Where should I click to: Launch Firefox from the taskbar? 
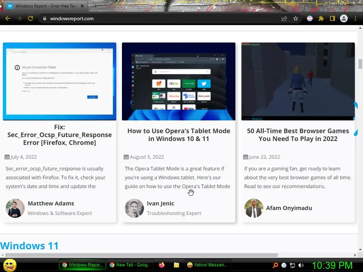click(162, 265)
